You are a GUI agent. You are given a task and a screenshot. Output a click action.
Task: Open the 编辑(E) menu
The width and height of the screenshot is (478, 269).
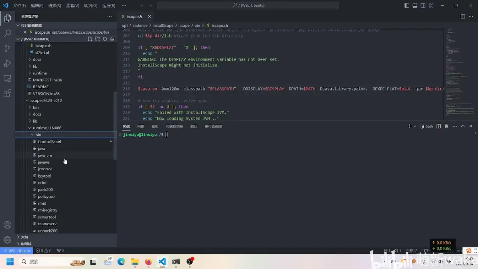pyautogui.click(x=37, y=6)
